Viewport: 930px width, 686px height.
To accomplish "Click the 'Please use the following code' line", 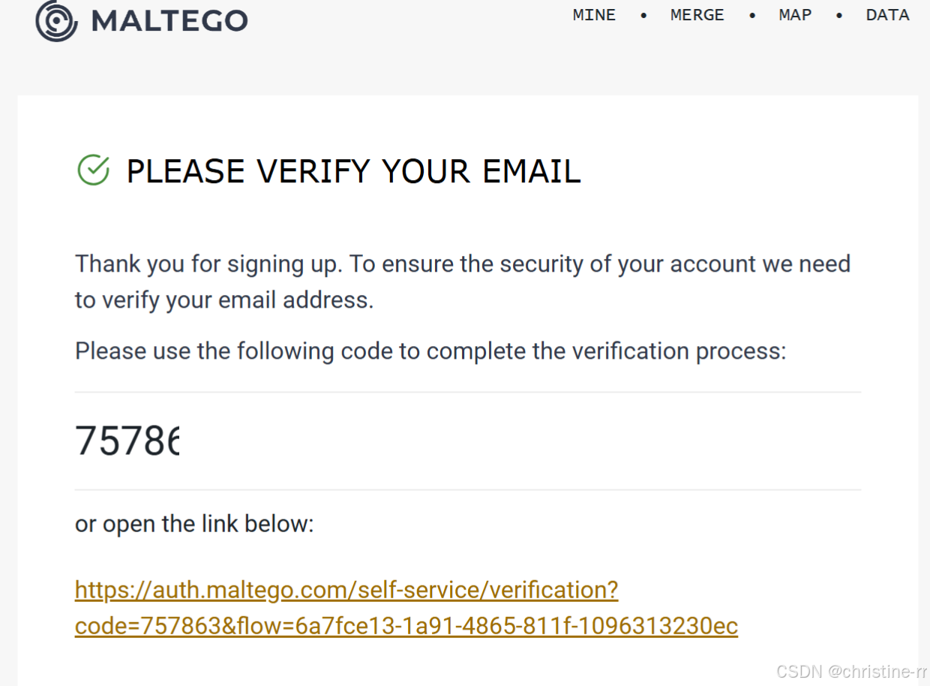I will pyautogui.click(x=430, y=351).
